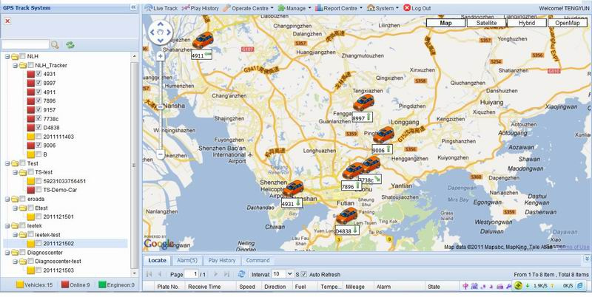Click the car marker labeled 8997
The width and height of the screenshot is (592, 297).
click(363, 102)
